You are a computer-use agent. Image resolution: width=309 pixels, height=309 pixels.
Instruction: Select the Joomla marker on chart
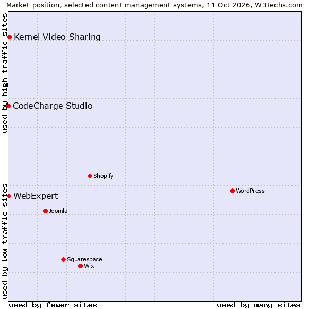tap(45, 211)
